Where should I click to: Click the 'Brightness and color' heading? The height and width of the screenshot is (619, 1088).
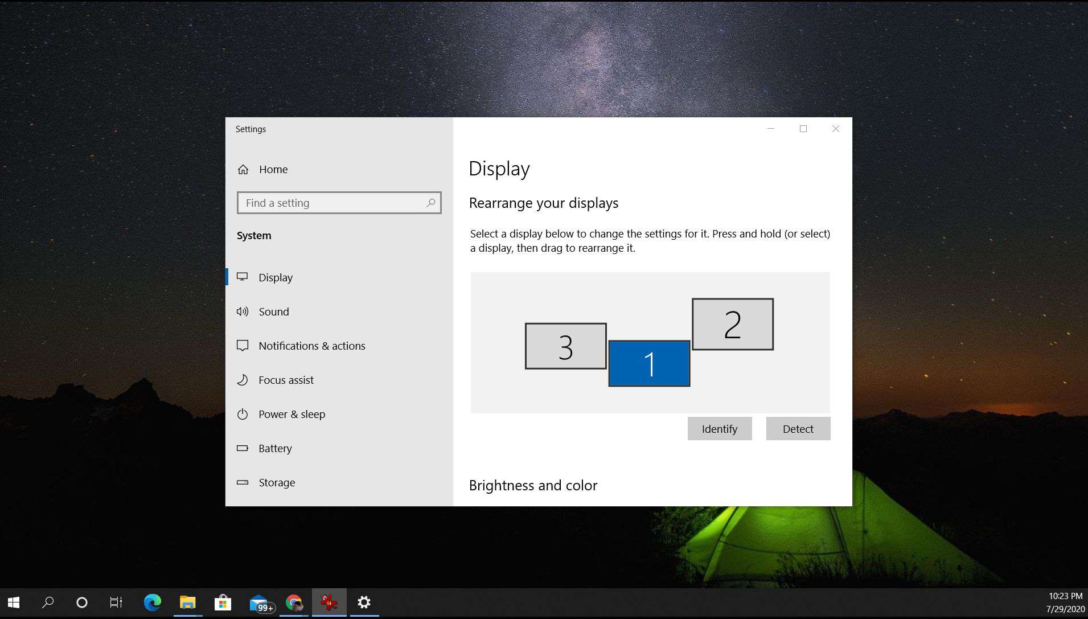[533, 485]
